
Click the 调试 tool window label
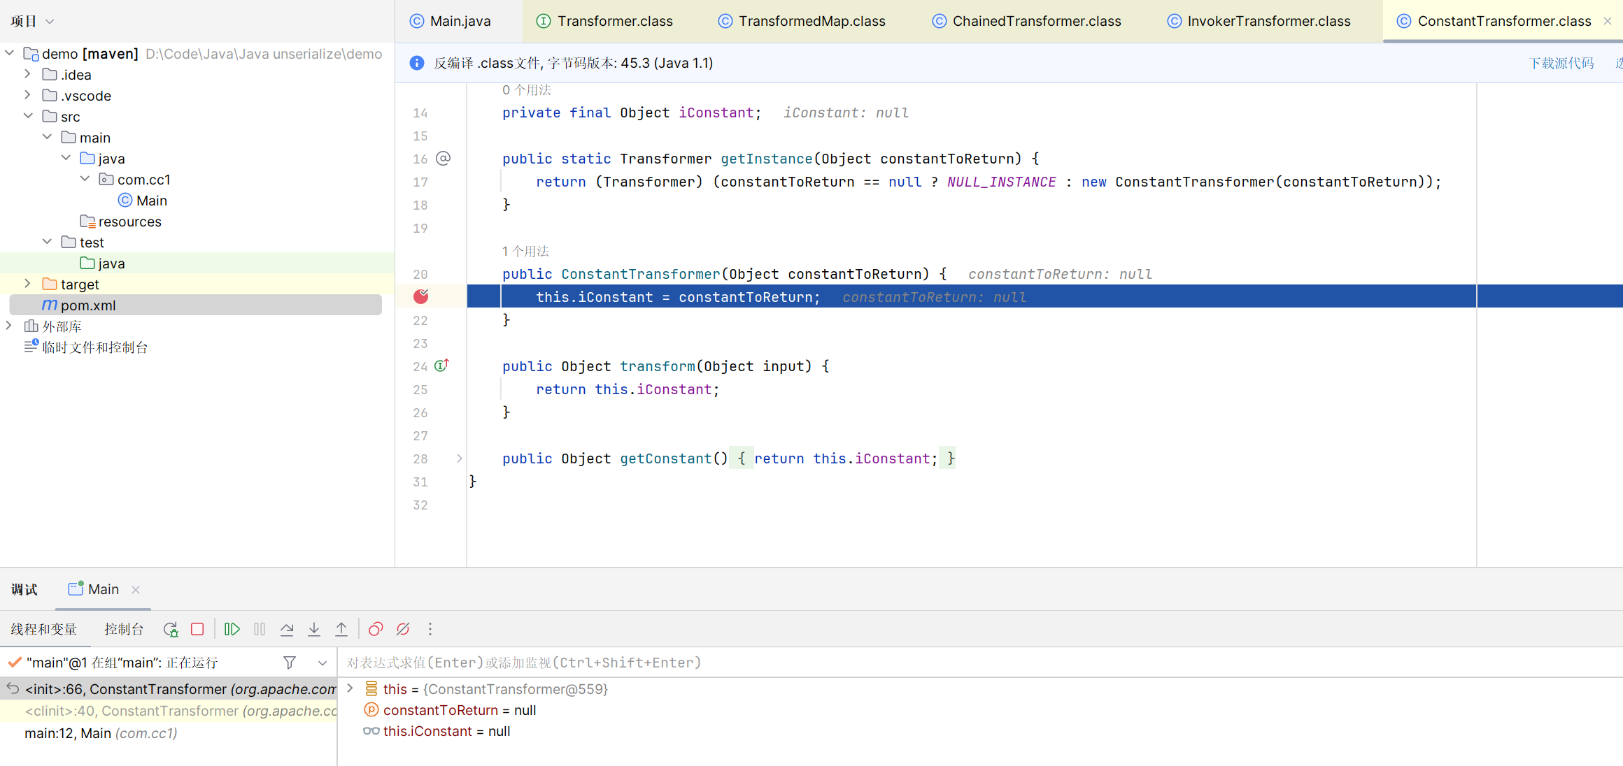tap(24, 589)
